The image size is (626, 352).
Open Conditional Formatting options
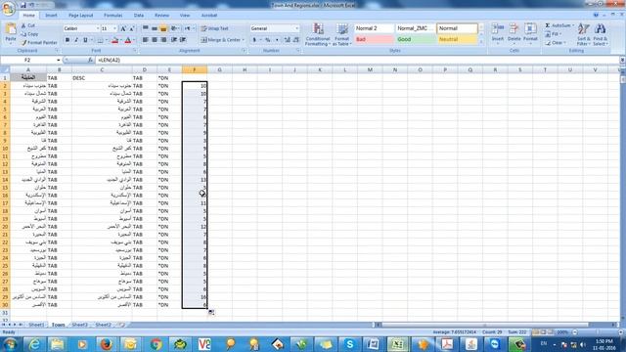pos(318,35)
